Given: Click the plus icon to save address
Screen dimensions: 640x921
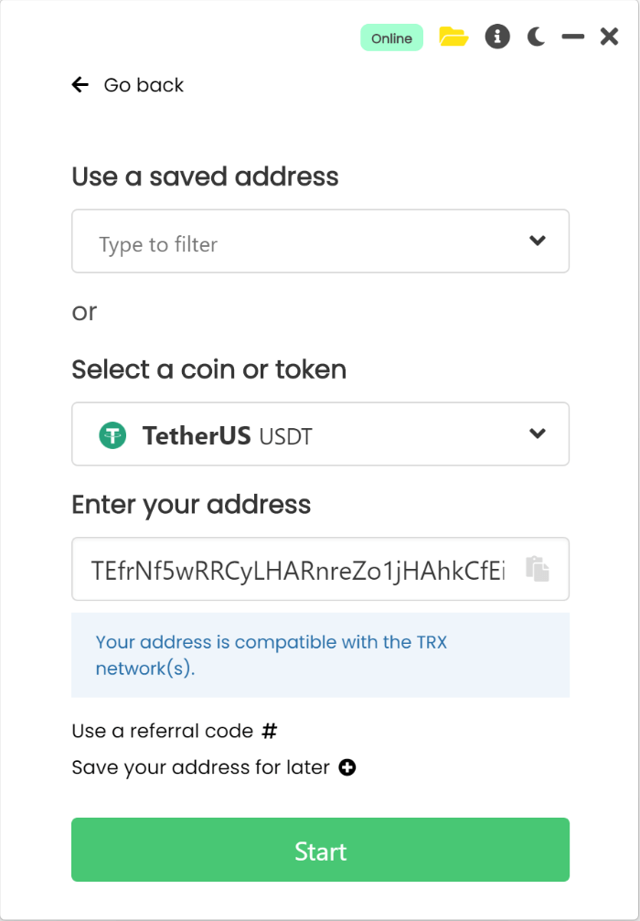Looking at the screenshot, I should point(347,767).
